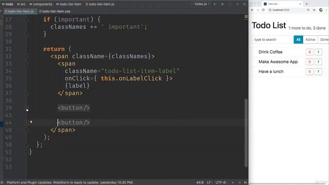This screenshot has width=329, height=185.
Task: Reload the localhost page in the browser
Action: tap(263, 10)
